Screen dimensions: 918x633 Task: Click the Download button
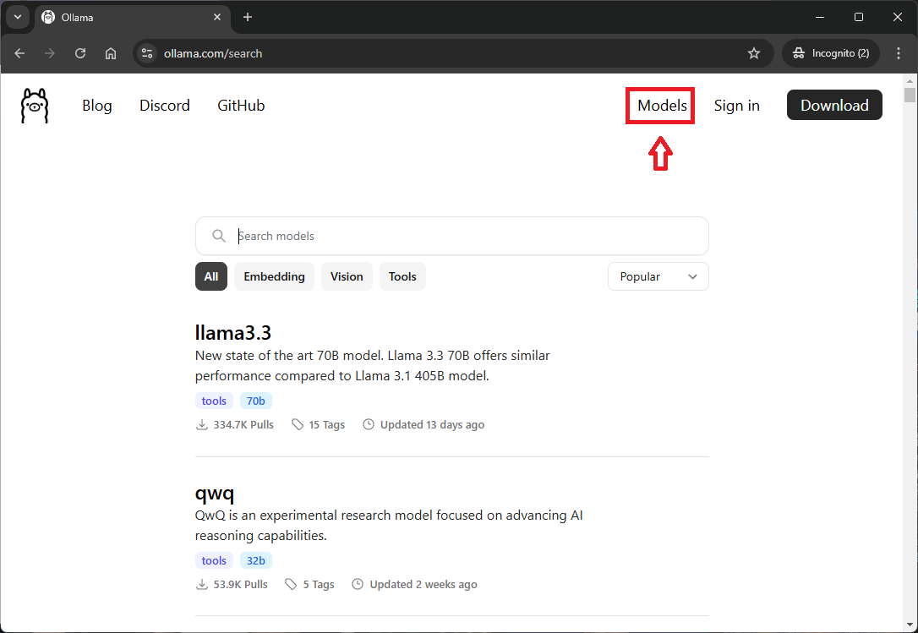[x=834, y=105]
